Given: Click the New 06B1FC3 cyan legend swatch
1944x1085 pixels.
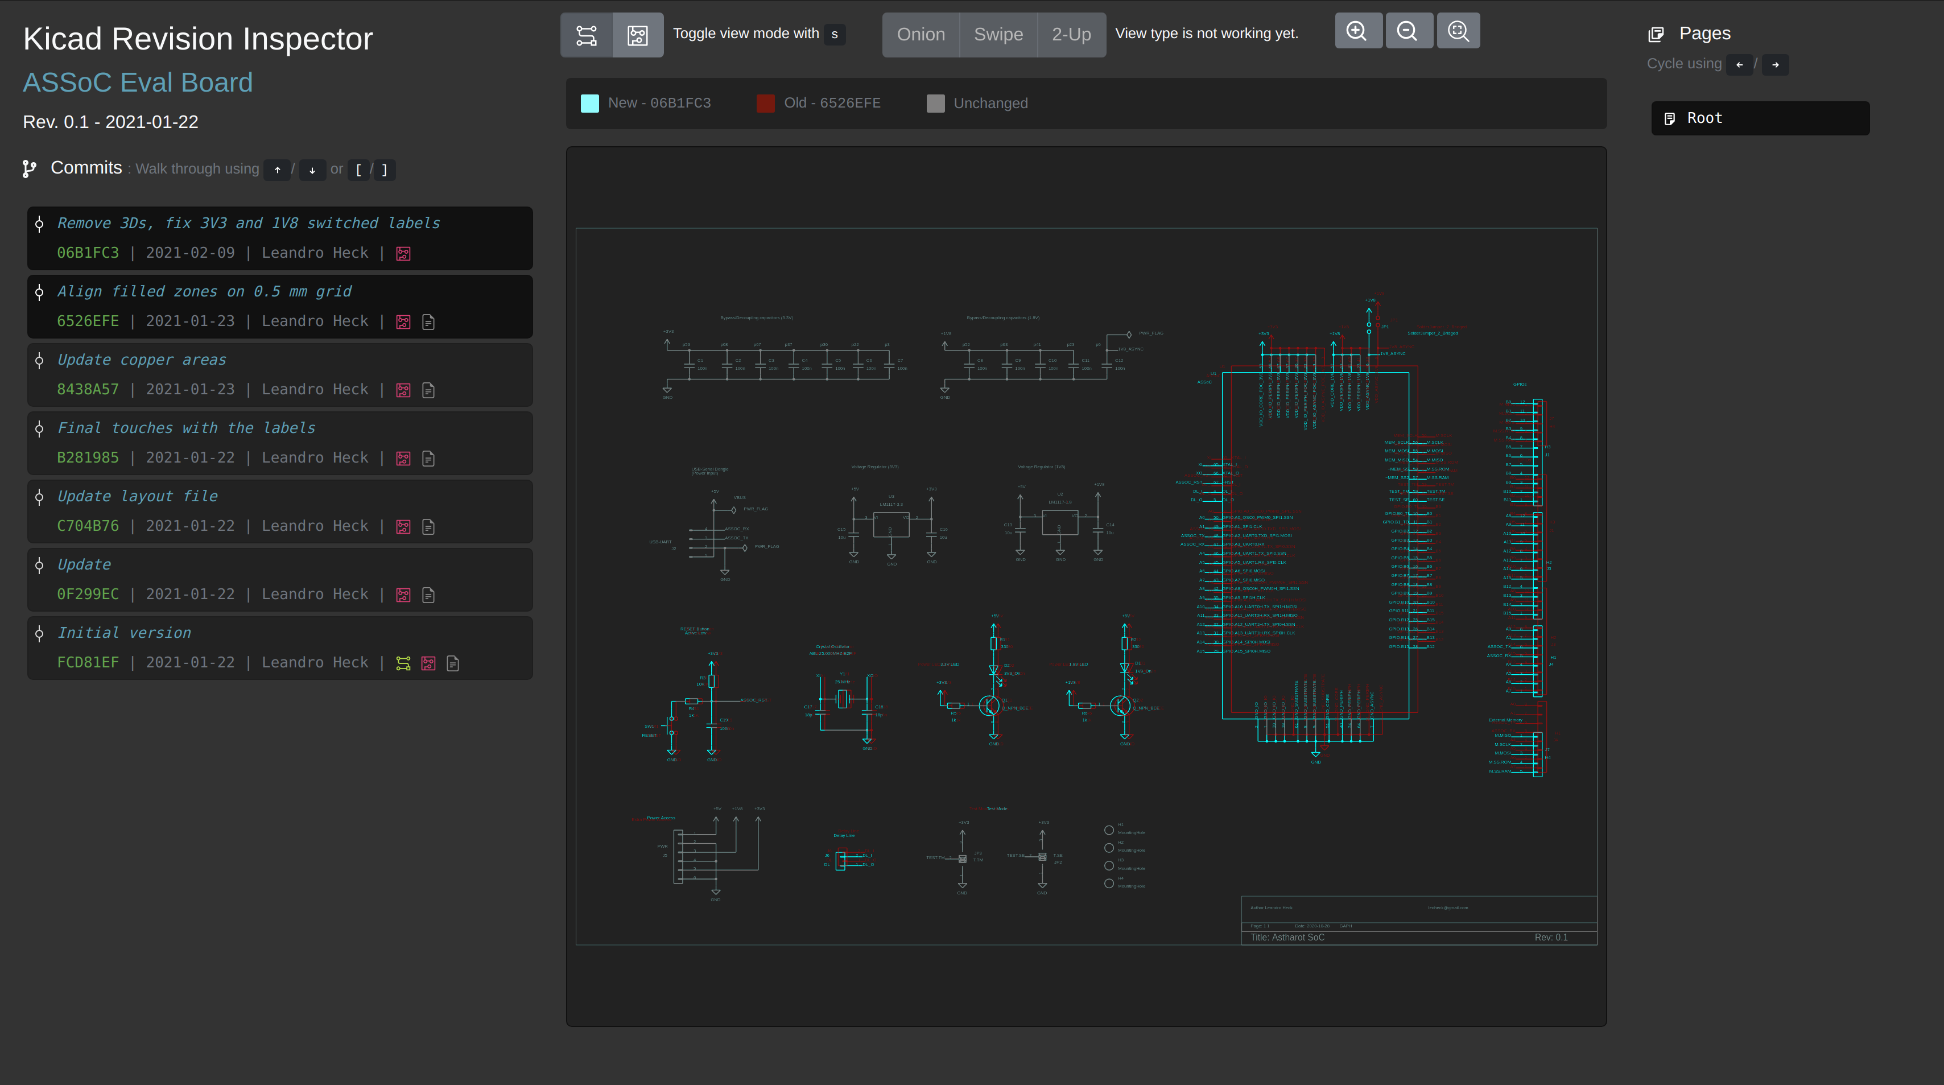Looking at the screenshot, I should (590, 104).
